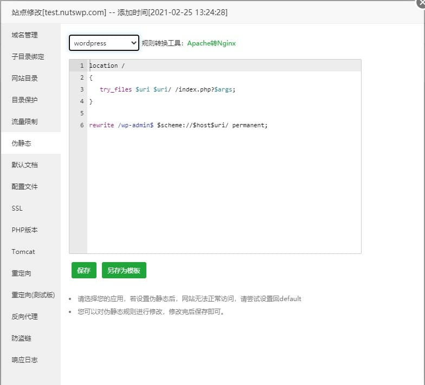Go to the 目录保护 tab
The height and width of the screenshot is (385, 425).
point(31,100)
